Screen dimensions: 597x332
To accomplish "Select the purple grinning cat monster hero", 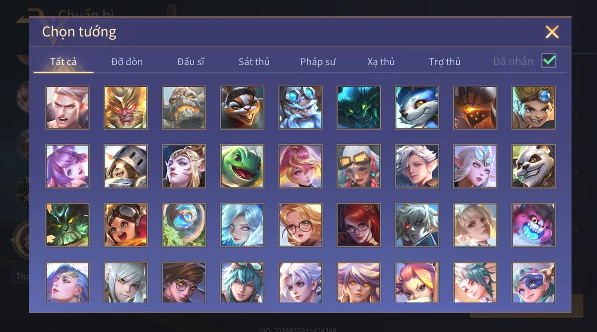I will [x=534, y=225].
